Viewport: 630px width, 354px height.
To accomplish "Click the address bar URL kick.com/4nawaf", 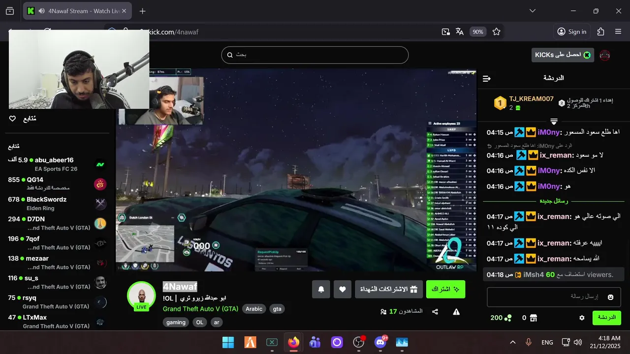I will (173, 32).
